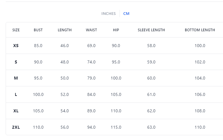
Task: Click the BOTTOM LENGTH column header
Action: tap(200, 30)
